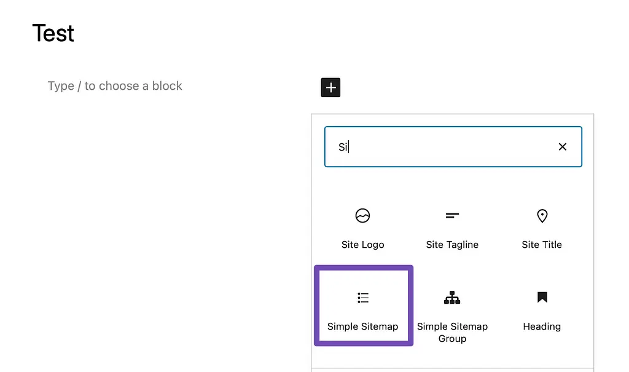Open the block inserter plus button
This screenshot has height=372, width=629.
(330, 87)
